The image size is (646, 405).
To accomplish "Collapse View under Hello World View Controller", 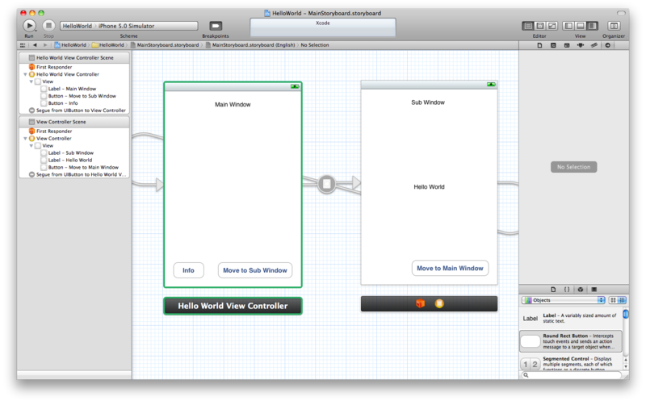I will pyautogui.click(x=31, y=82).
